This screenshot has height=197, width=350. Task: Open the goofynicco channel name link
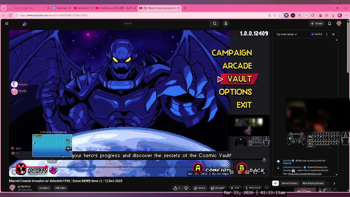pyautogui.click(x=24, y=186)
